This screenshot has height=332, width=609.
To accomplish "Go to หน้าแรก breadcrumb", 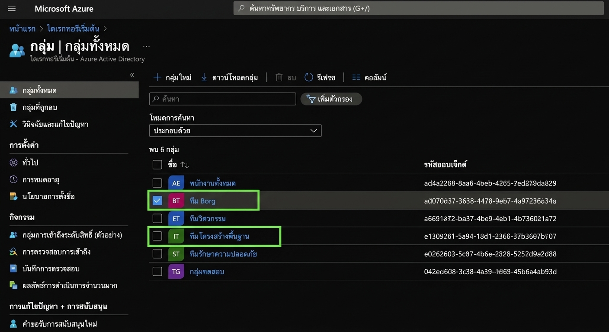I will 22,29.
